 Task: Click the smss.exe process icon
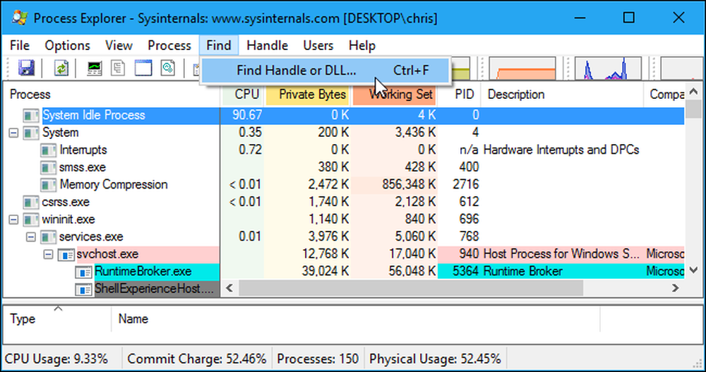(48, 167)
